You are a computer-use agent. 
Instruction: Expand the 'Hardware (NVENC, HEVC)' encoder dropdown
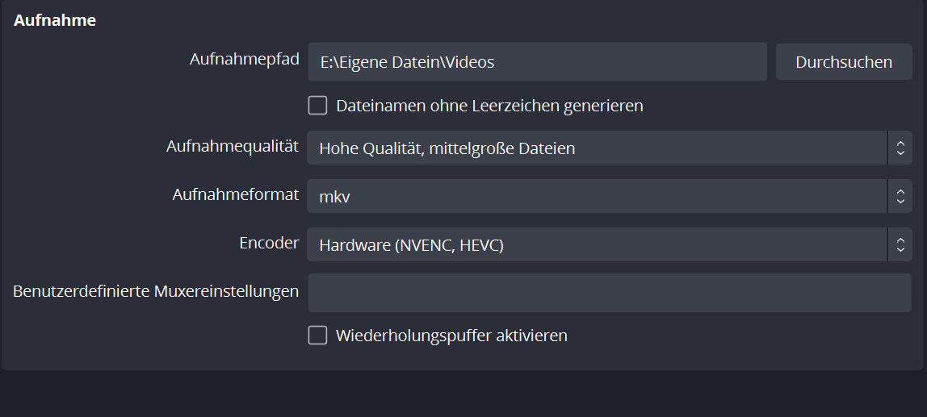click(598, 244)
